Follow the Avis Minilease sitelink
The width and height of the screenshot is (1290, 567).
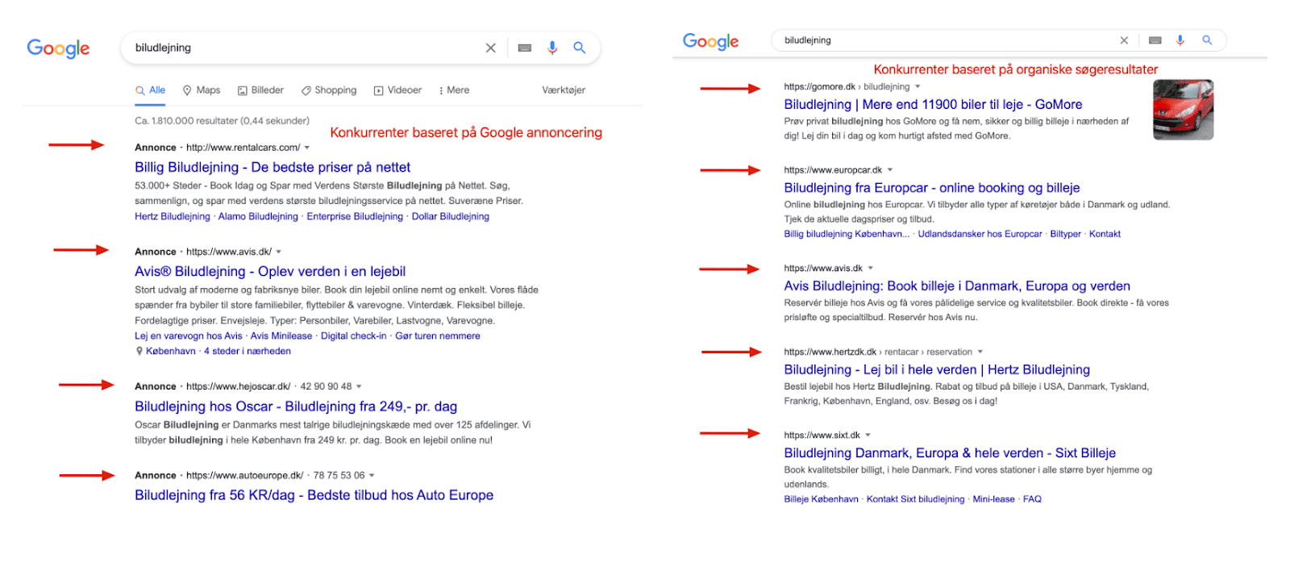[x=281, y=336]
